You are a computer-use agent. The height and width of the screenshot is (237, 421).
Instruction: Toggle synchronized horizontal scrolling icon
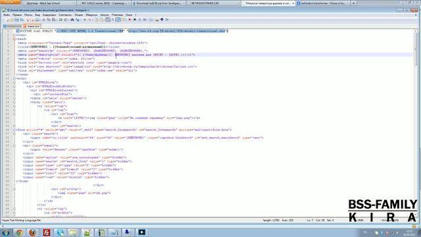pos(101,20)
